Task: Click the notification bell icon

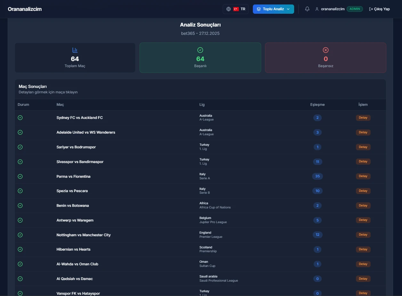Action: click(x=307, y=9)
